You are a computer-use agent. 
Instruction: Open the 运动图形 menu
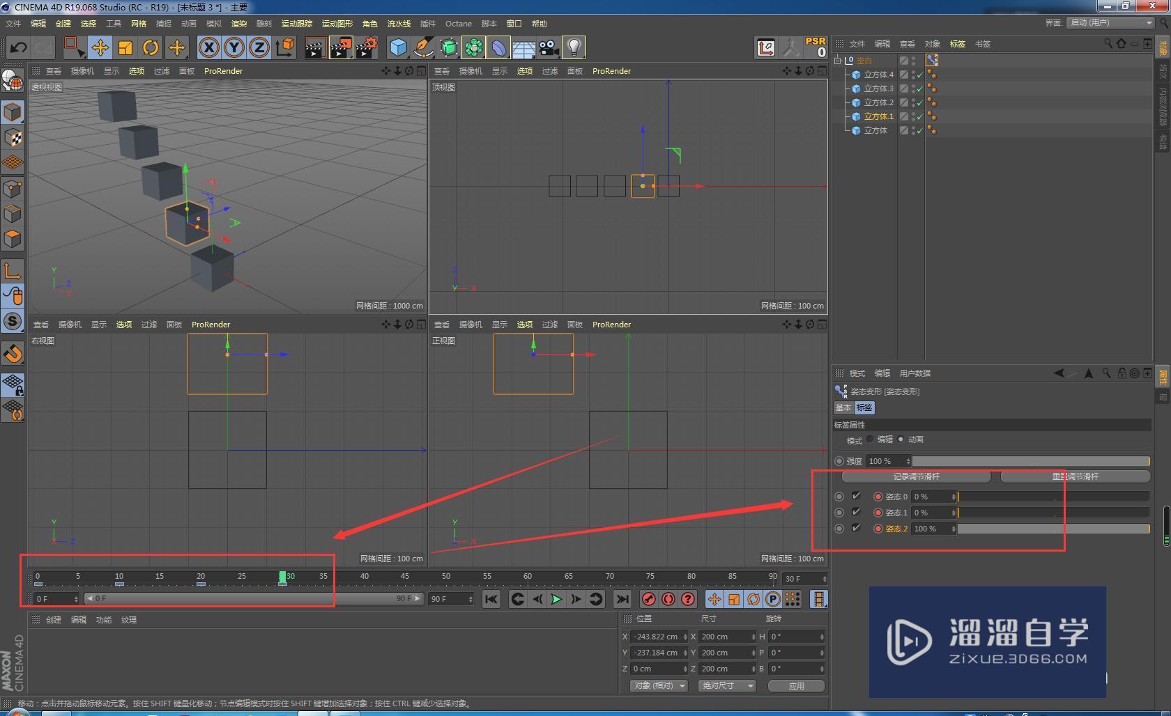(337, 24)
